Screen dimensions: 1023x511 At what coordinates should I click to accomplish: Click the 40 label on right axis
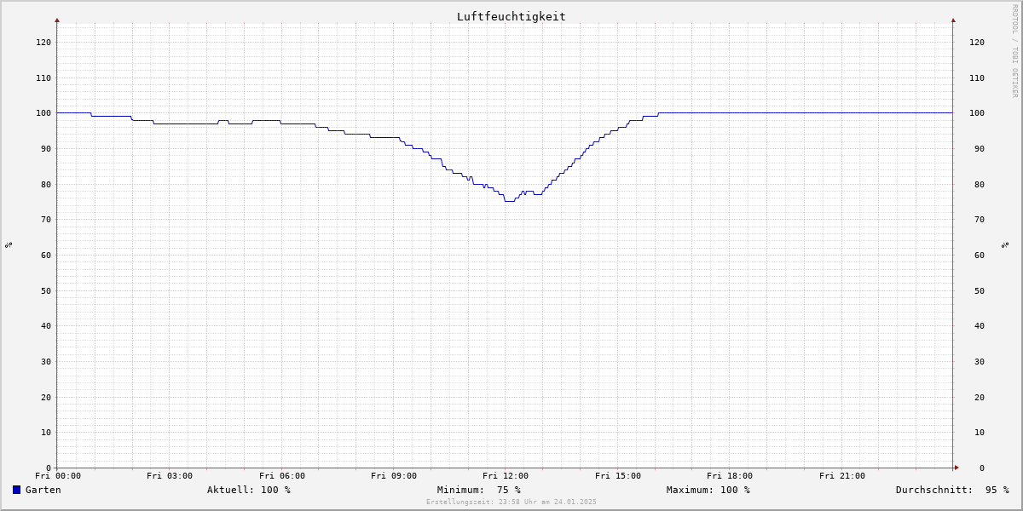tap(979, 325)
